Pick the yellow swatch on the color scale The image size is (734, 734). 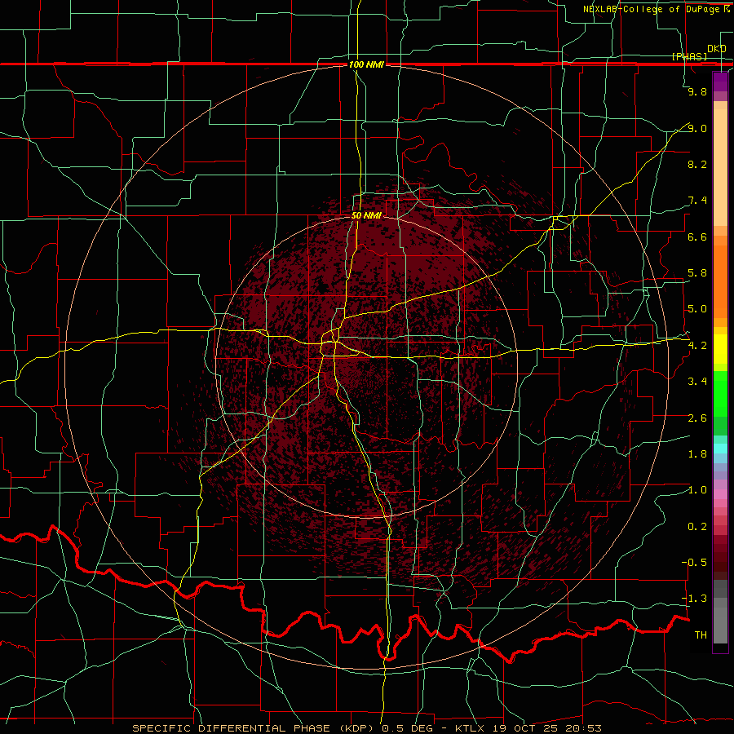(x=720, y=349)
